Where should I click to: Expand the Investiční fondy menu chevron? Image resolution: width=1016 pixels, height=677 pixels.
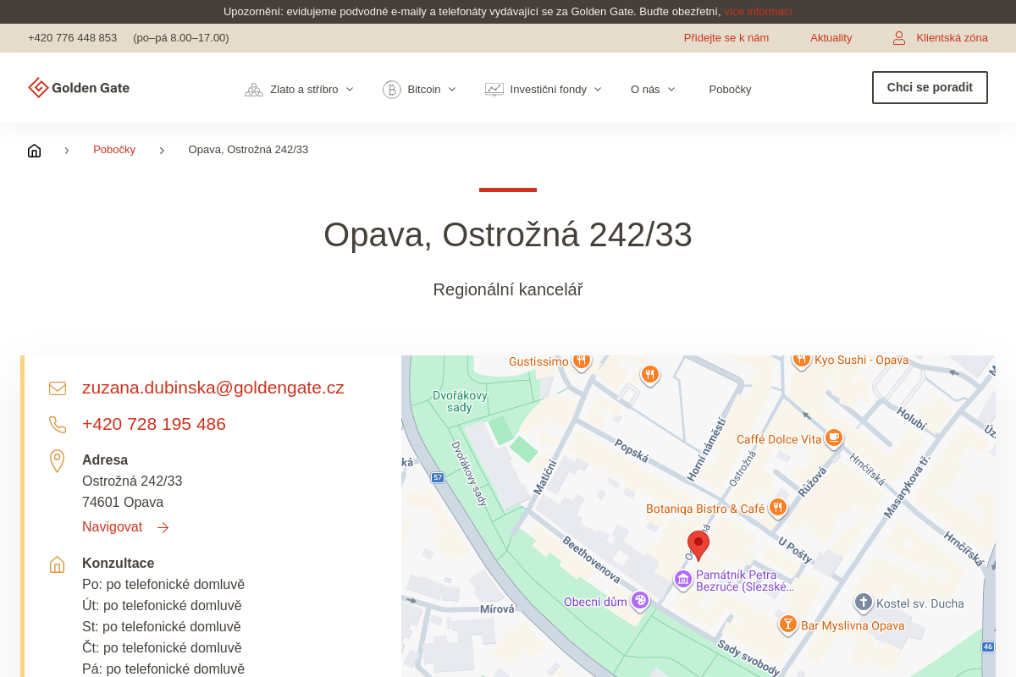598,90
